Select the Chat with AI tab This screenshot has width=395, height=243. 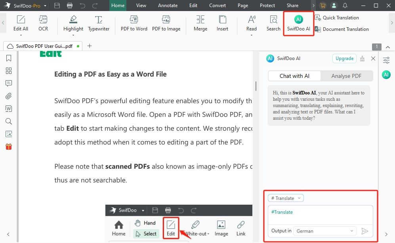[294, 76]
